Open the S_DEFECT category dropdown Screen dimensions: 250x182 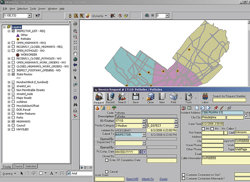click(176, 125)
